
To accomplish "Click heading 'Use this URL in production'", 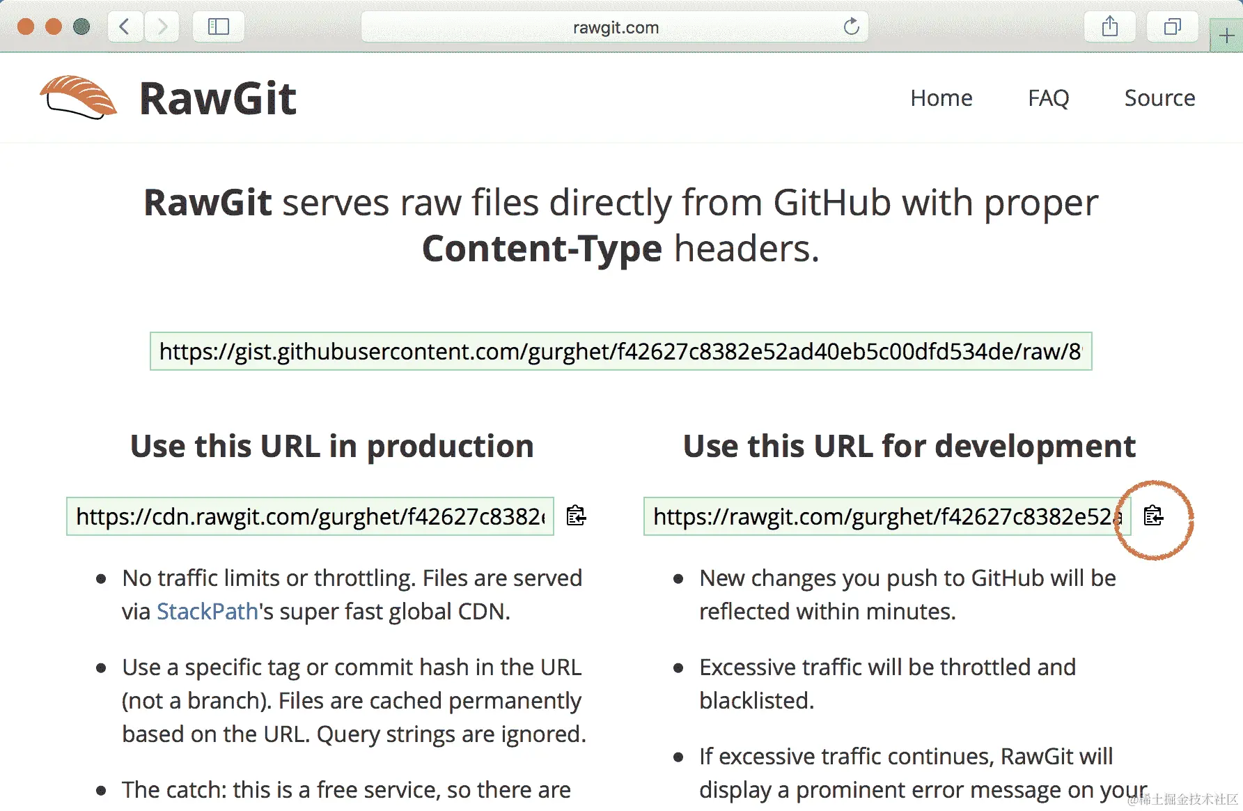I will tap(332, 447).
